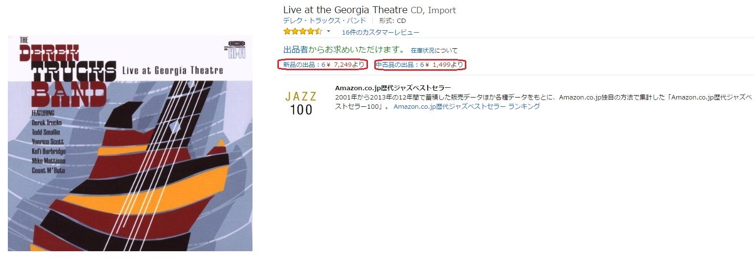Click the JAZZ 100 logo
Screen dimensions: 755x259
point(301,103)
